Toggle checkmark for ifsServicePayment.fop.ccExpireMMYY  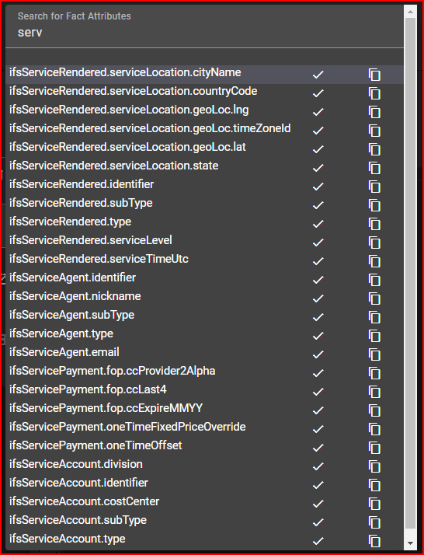point(318,410)
